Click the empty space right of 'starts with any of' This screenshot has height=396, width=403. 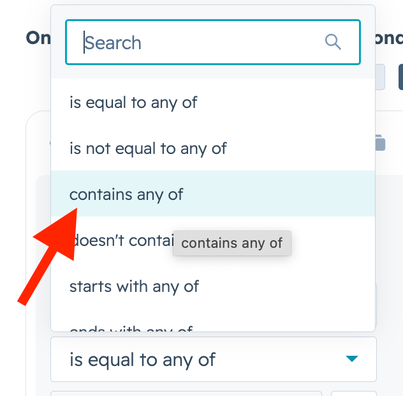click(287, 286)
